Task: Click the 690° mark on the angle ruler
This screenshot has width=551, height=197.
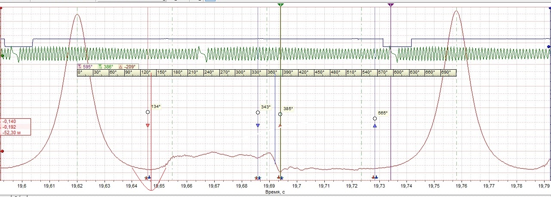Action: (x=446, y=72)
